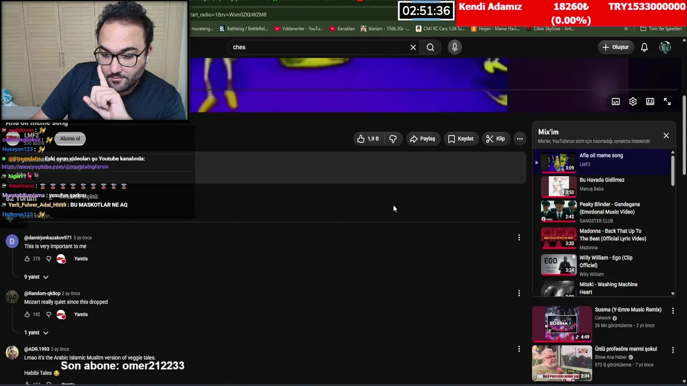Play Bu Havada Gidilmez by Manuş Baba
The height and width of the screenshot is (386, 687).
coord(601,185)
